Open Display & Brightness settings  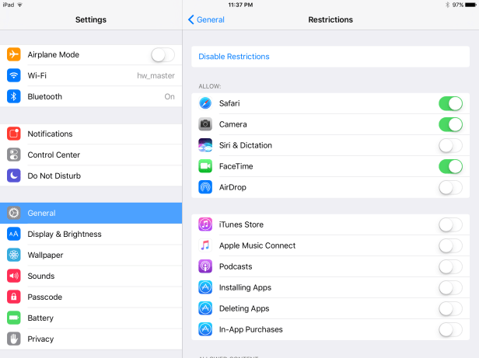click(91, 234)
